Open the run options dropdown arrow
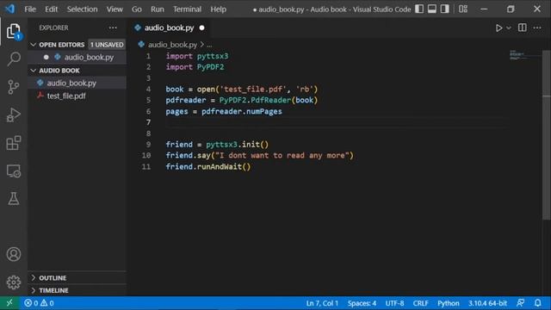This screenshot has width=551, height=310. [509, 28]
